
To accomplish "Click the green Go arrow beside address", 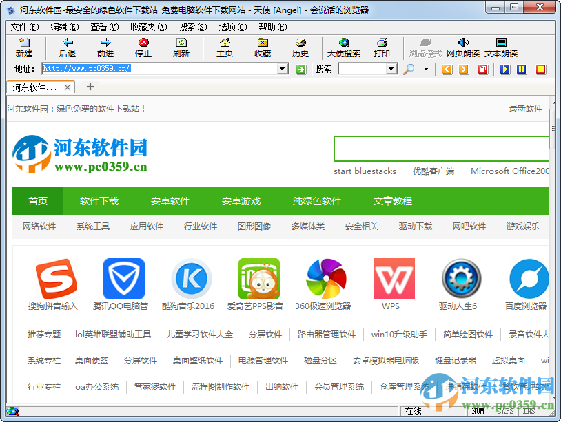I will coord(301,69).
